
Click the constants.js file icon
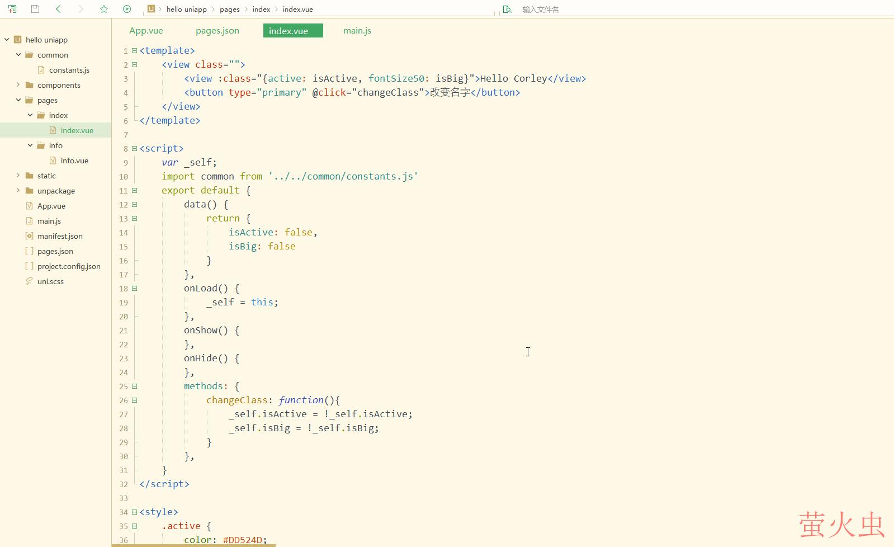41,70
